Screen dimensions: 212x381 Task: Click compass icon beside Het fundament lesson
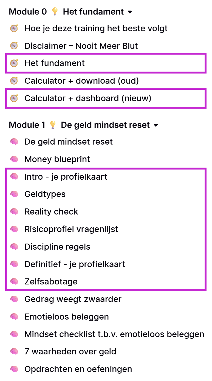(x=14, y=63)
